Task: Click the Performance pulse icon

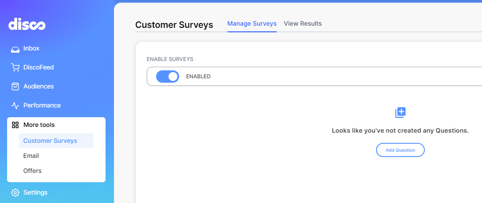Action: [x=15, y=106]
